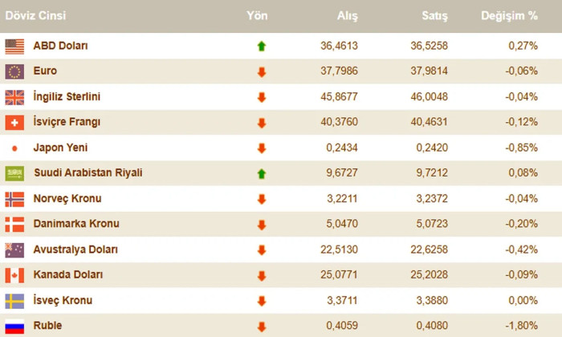
Task: Click the Russian flag beside Ruble
Action: point(14,327)
